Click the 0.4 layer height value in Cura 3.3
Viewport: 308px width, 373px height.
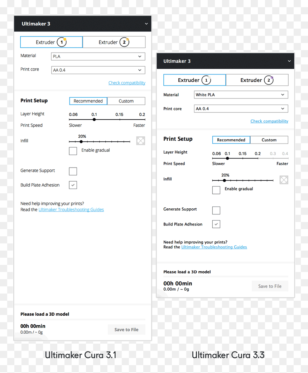(285, 154)
